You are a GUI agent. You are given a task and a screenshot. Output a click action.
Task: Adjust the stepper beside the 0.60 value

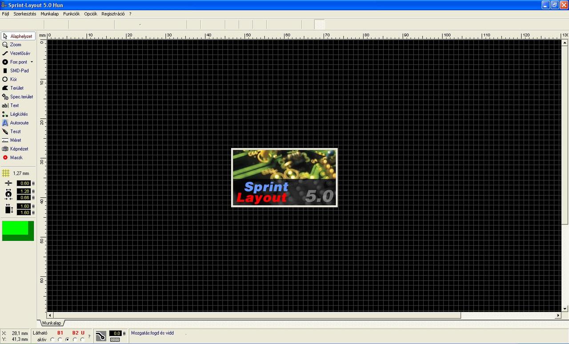pyautogui.click(x=33, y=183)
